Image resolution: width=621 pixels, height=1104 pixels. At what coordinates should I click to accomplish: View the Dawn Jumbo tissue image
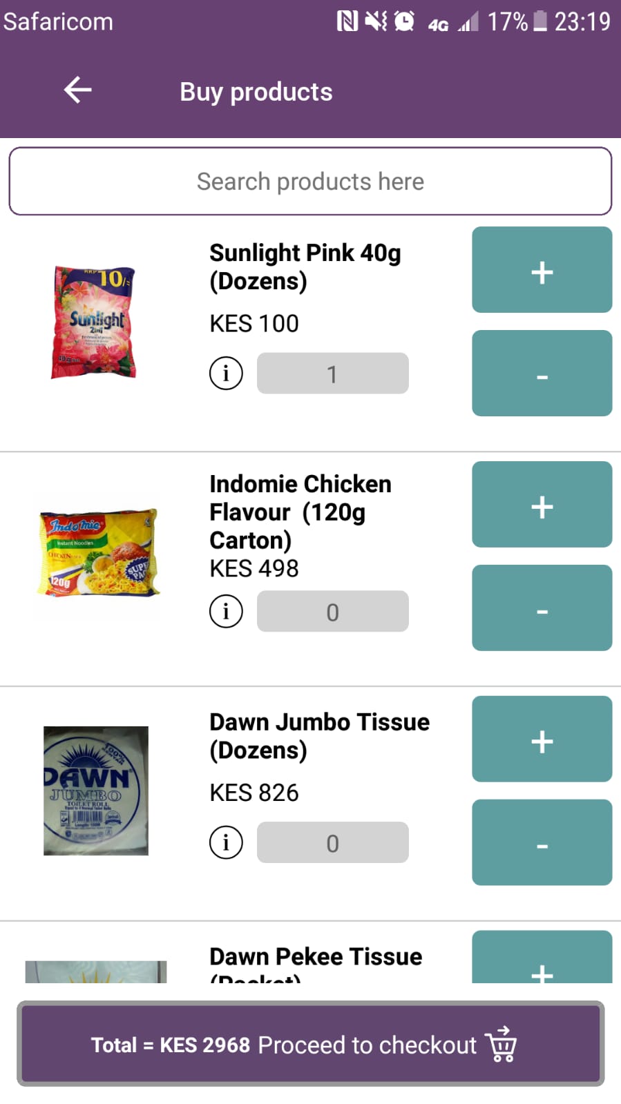pyautogui.click(x=96, y=791)
